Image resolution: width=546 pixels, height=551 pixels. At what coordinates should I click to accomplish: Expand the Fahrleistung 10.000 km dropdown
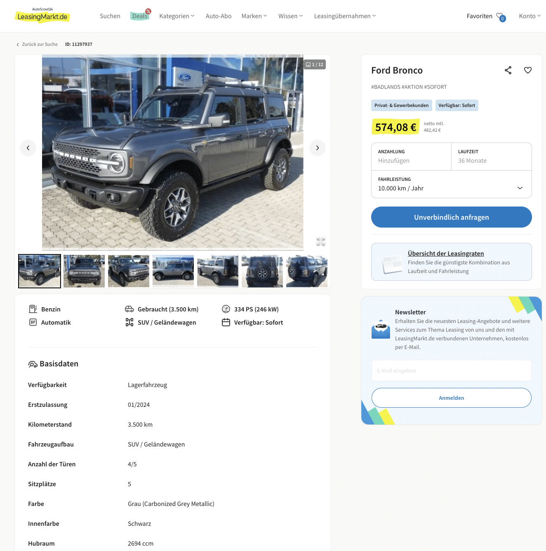tap(452, 184)
